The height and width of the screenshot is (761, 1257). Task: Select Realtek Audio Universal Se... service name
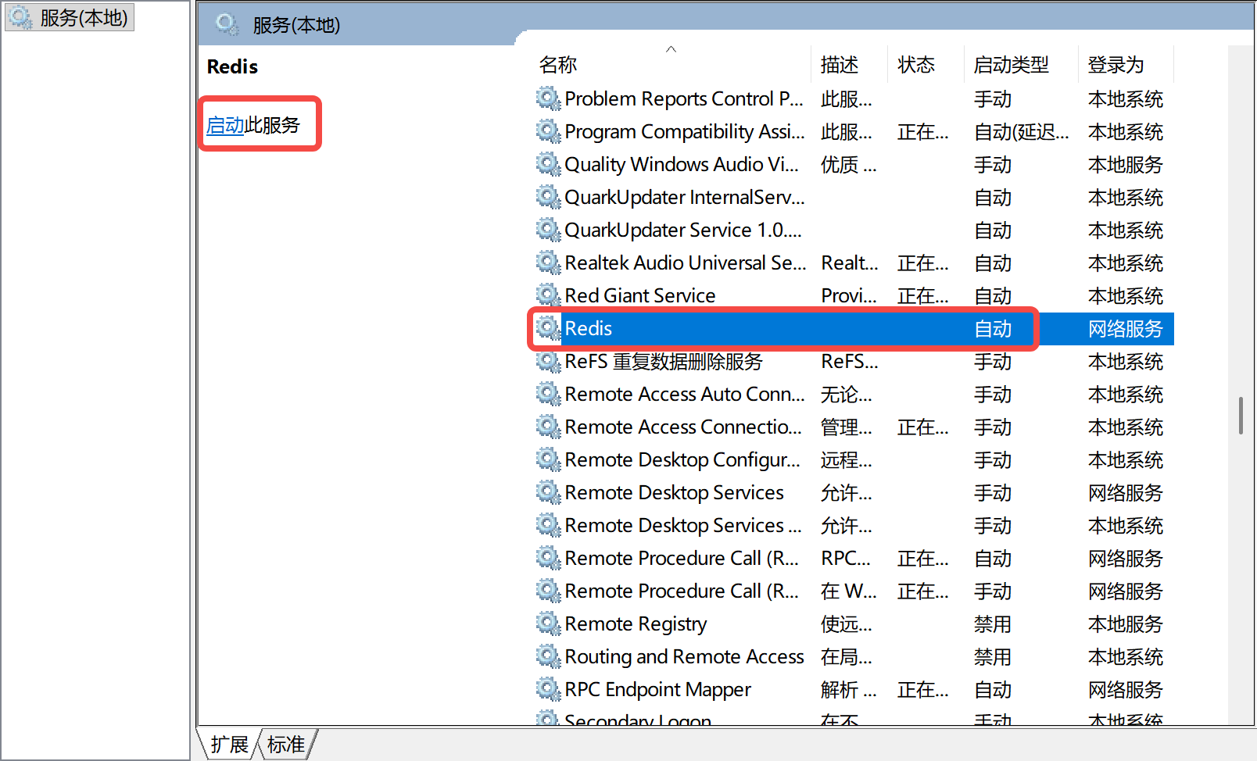click(x=686, y=263)
